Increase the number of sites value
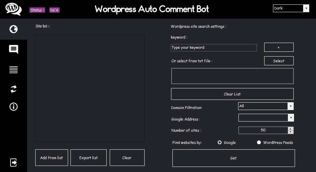The image size is (316, 172). tap(291, 129)
